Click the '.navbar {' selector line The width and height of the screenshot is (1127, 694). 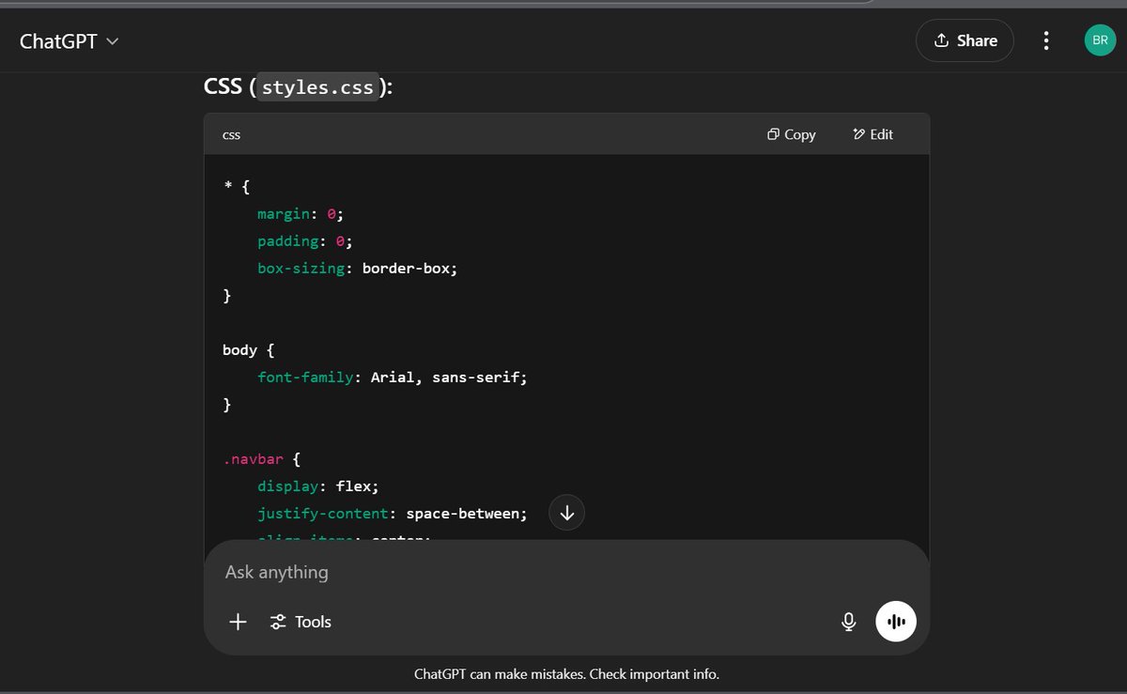(x=261, y=459)
